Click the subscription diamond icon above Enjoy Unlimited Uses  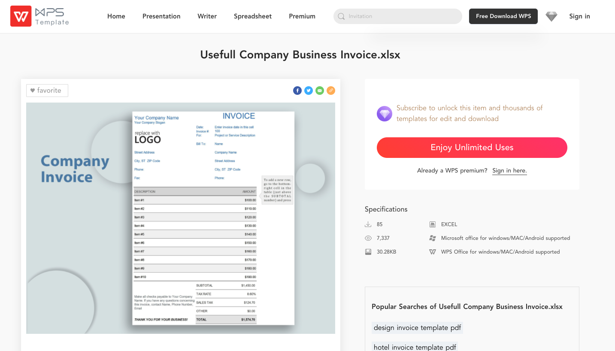[384, 113]
